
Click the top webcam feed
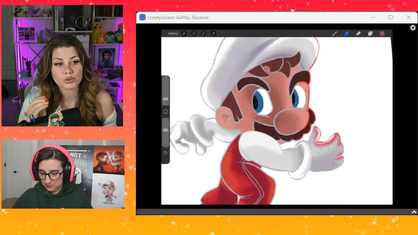point(62,66)
